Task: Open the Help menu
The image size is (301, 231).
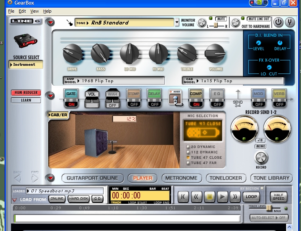Action: tap(47, 11)
